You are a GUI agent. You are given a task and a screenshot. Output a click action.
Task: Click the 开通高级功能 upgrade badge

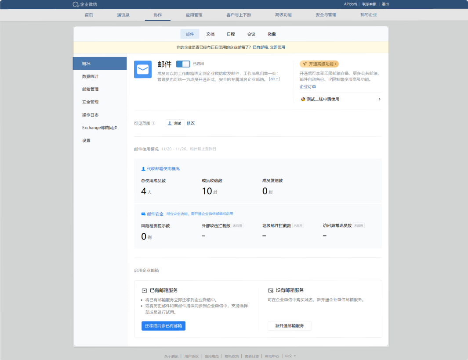coord(319,64)
